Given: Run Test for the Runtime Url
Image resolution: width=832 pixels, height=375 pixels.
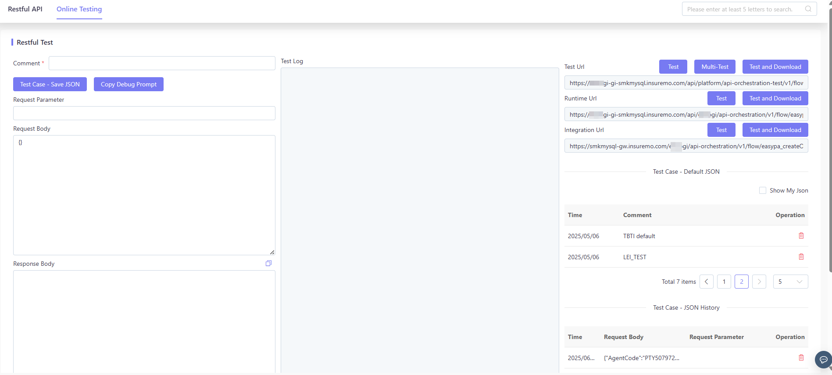Looking at the screenshot, I should [x=721, y=98].
